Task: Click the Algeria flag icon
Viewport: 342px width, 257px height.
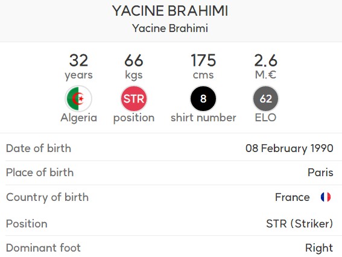Action: [x=78, y=99]
